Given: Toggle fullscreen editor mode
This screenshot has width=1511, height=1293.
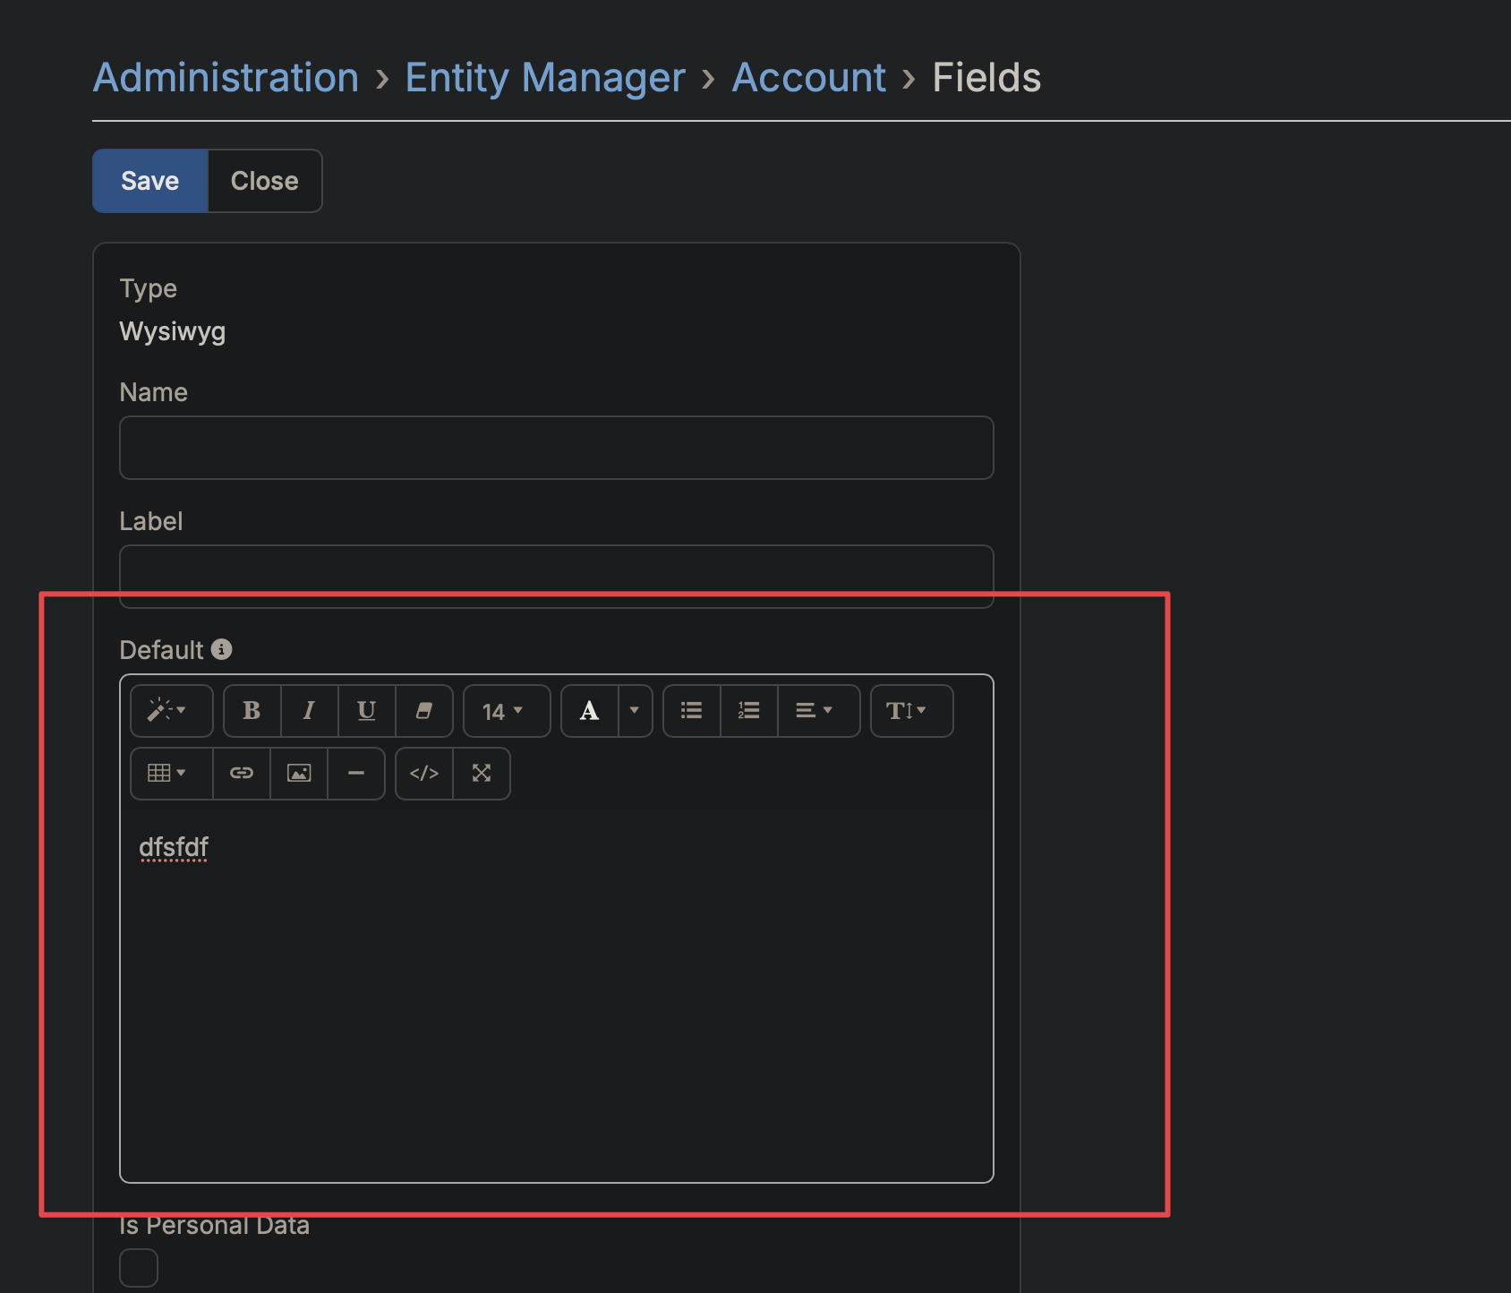Looking at the screenshot, I should 482,774.
